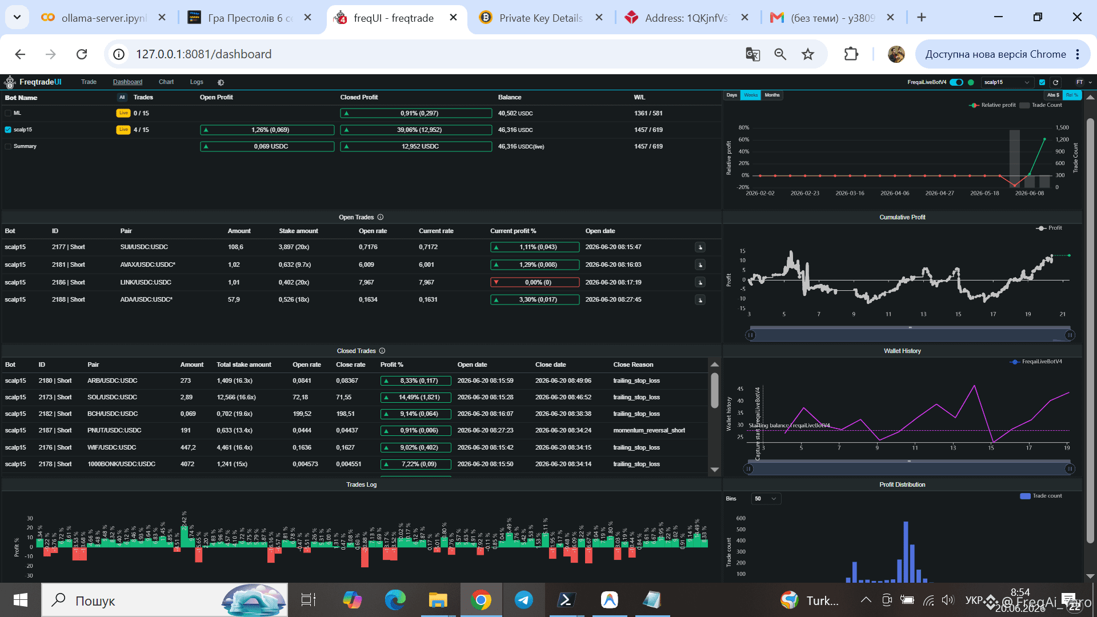This screenshot has width=1097, height=617.
Task: View site information icon before URL
Action: point(119,54)
